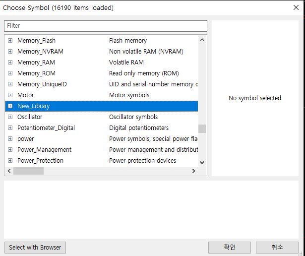Select the Memory_RAM row
Screen dimensions: 305x256
point(101,62)
